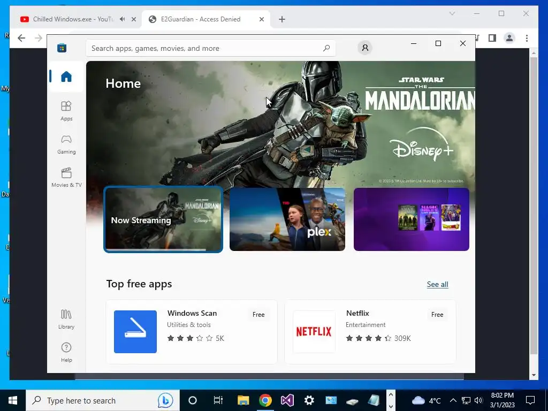Open clock showing 8:02 PM
548x411 pixels.
coord(502,400)
